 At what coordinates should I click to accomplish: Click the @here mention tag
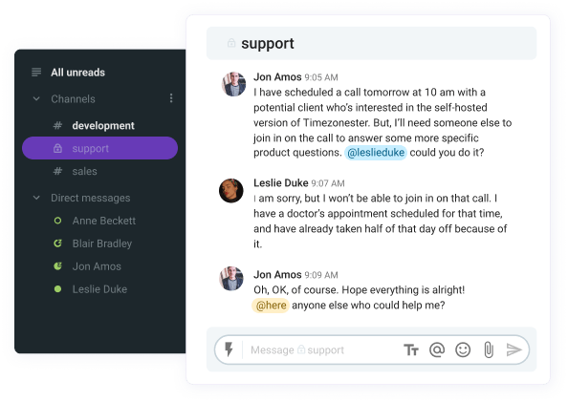271,306
